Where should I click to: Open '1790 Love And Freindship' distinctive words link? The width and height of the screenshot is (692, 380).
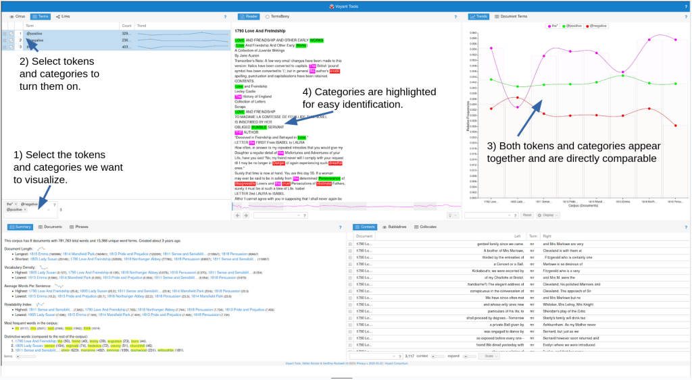pyautogui.click(x=36, y=342)
